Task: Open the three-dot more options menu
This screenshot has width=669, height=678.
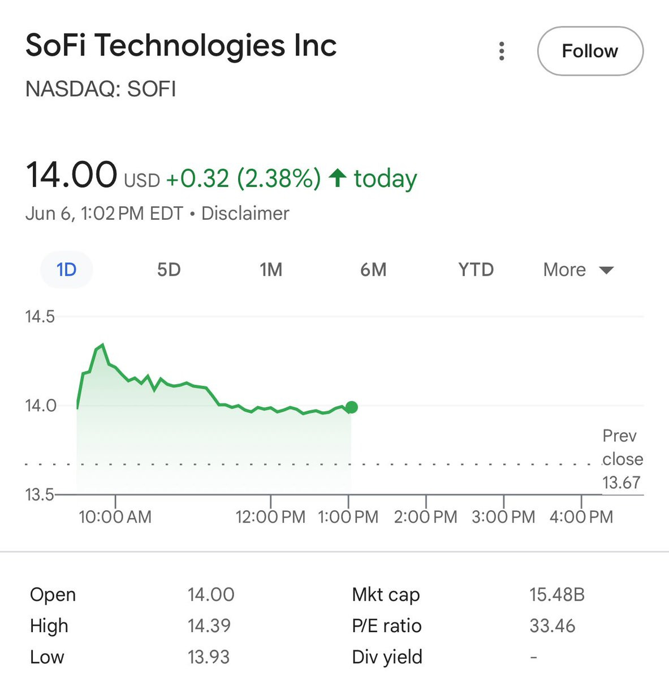Action: [502, 51]
